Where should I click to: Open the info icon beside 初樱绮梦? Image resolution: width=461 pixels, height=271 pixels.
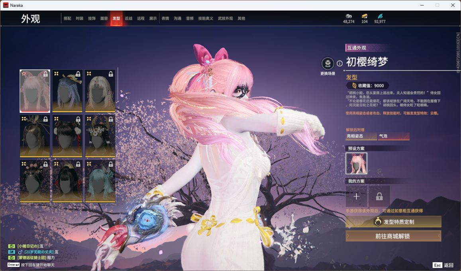[339, 63]
